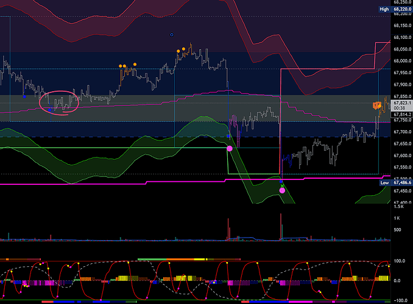Click the 100.0 level on oscillator scale
This screenshot has height=304, width=413.
pos(401,261)
